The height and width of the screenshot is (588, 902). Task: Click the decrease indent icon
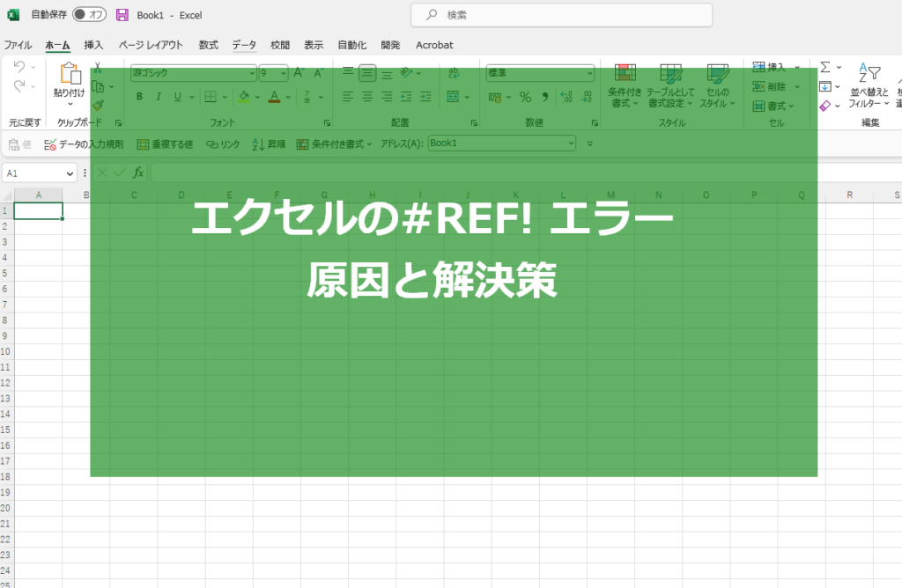coord(406,97)
